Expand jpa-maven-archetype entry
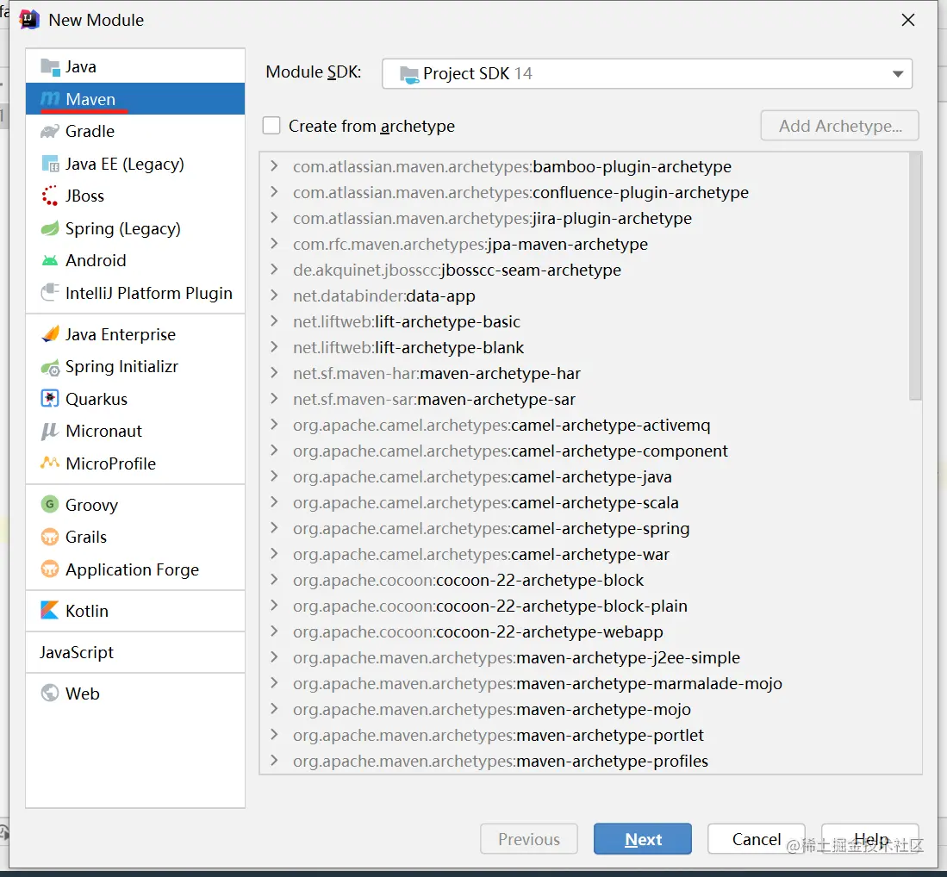Viewport: 947px width, 877px height. tap(274, 244)
